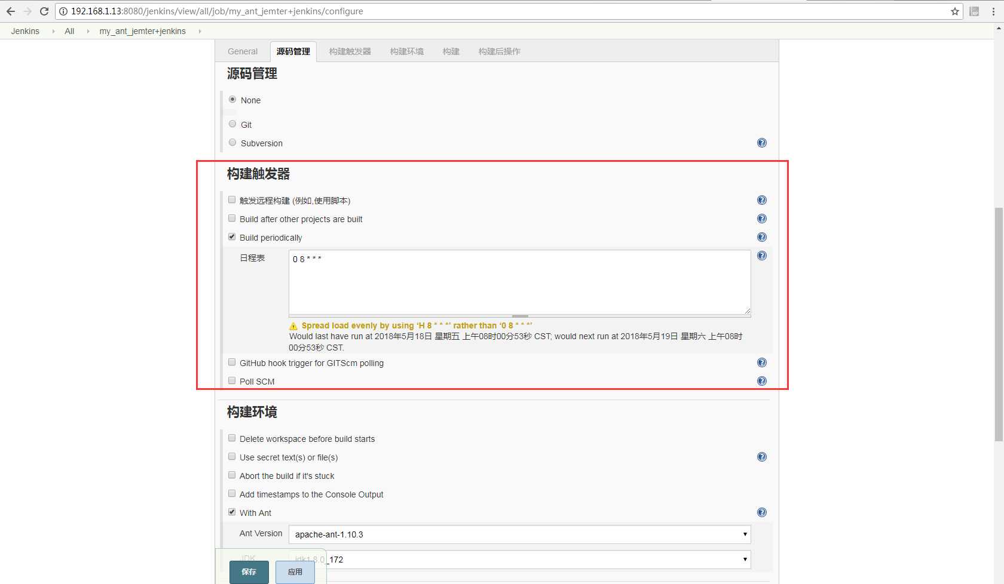Open help for Subversion option

coord(761,143)
